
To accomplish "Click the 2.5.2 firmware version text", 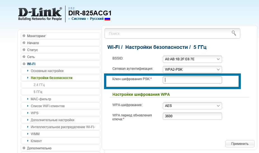I will 71,8.
